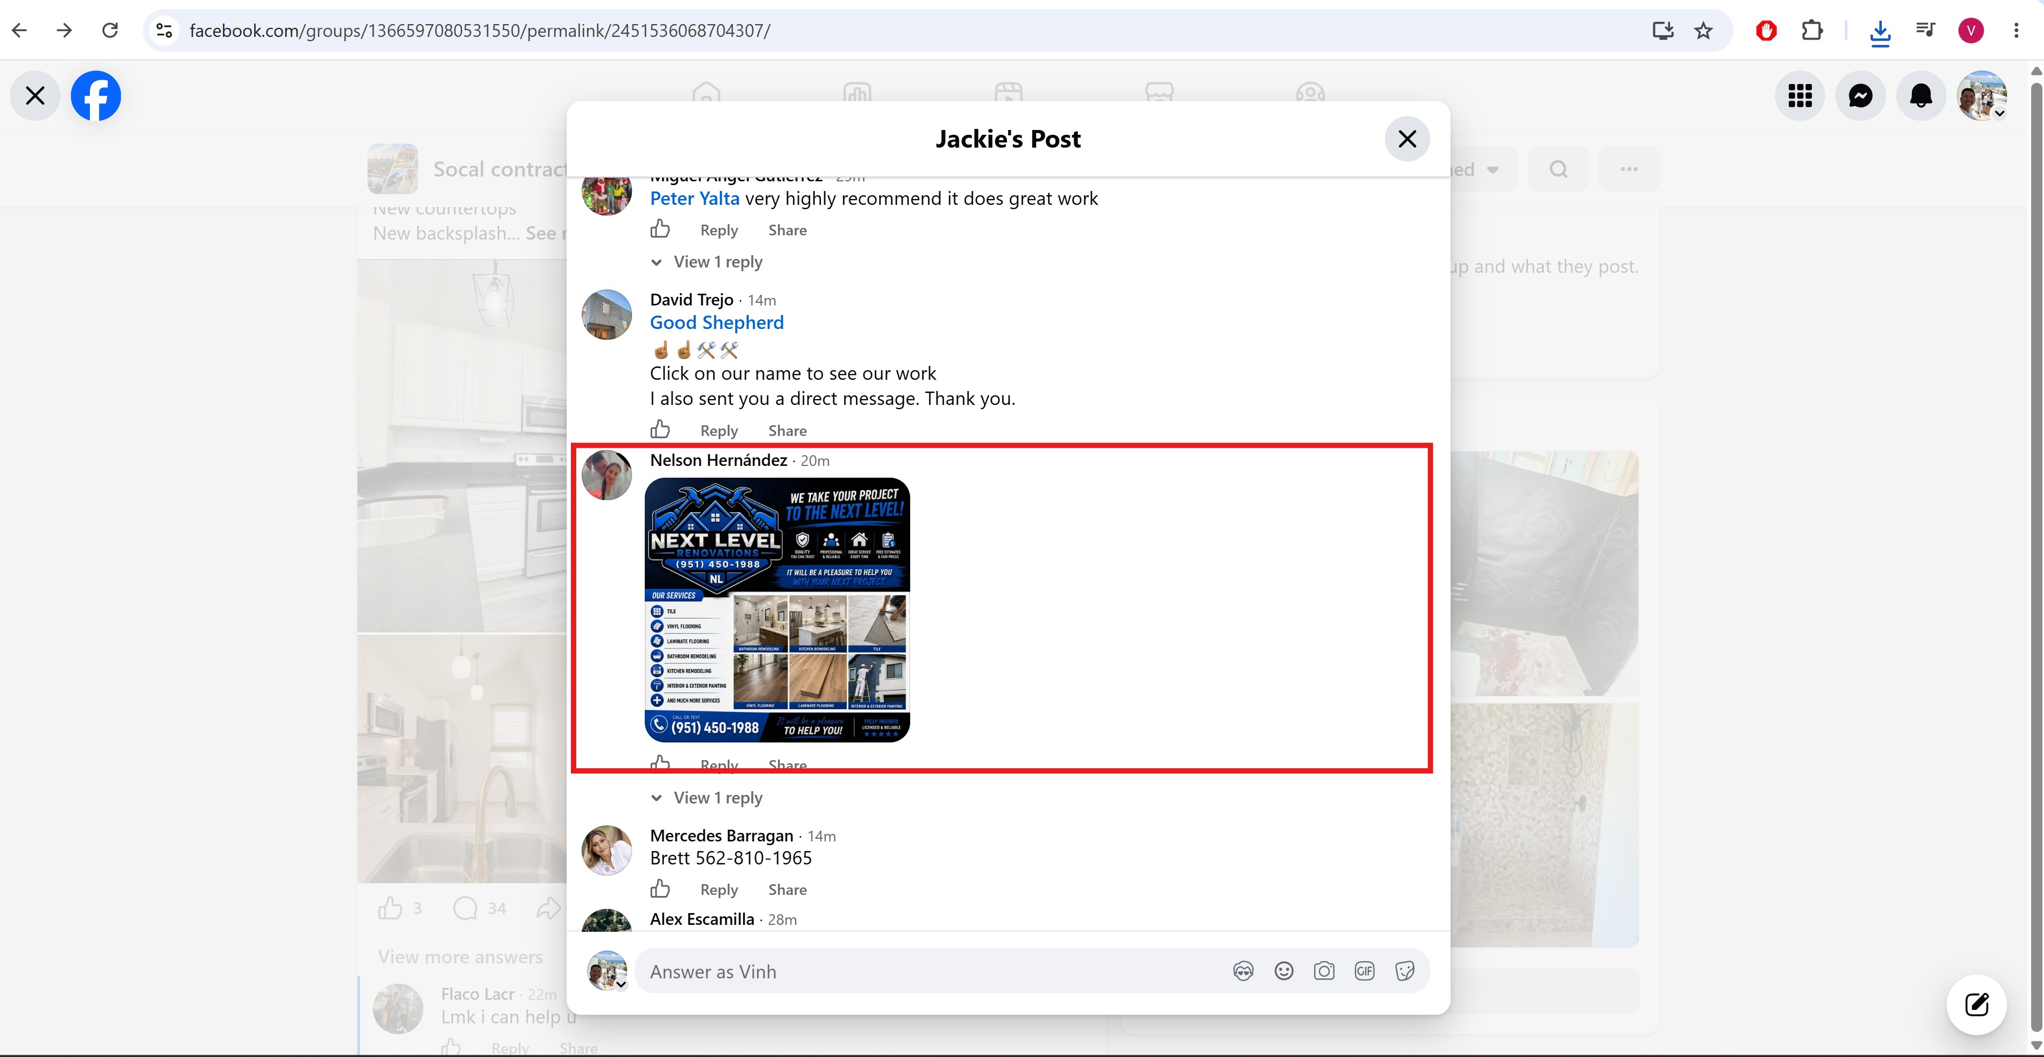This screenshot has height=1057, width=2044.
Task: Open the Facebook account profile picture
Action: [x=1982, y=96]
